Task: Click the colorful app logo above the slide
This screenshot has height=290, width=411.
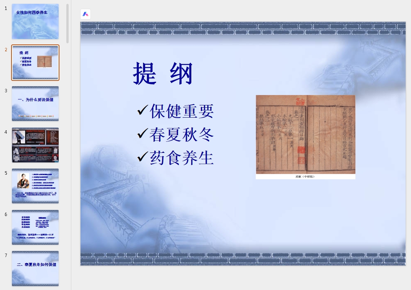Action: (85, 14)
